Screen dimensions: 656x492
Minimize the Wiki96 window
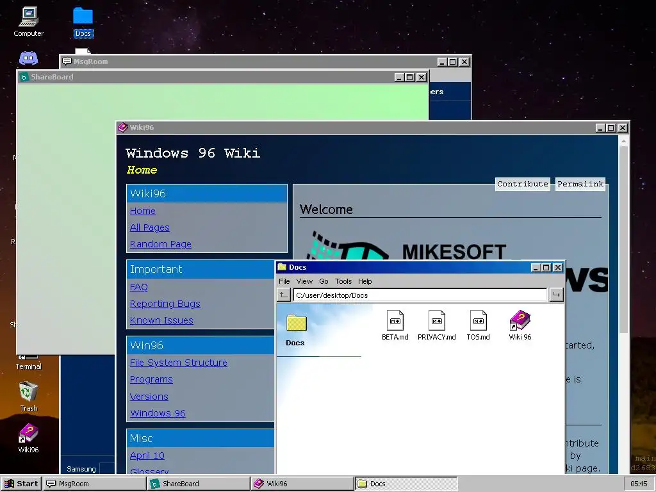pyautogui.click(x=600, y=127)
